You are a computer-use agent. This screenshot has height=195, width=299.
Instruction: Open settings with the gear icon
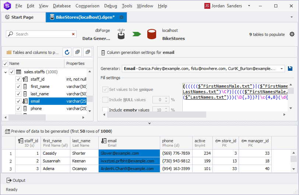[x=292, y=34]
